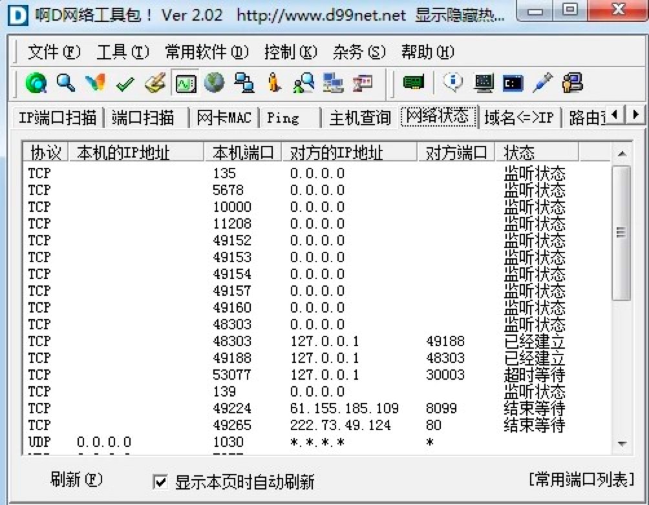Open the 杂务(S) menu

359,52
